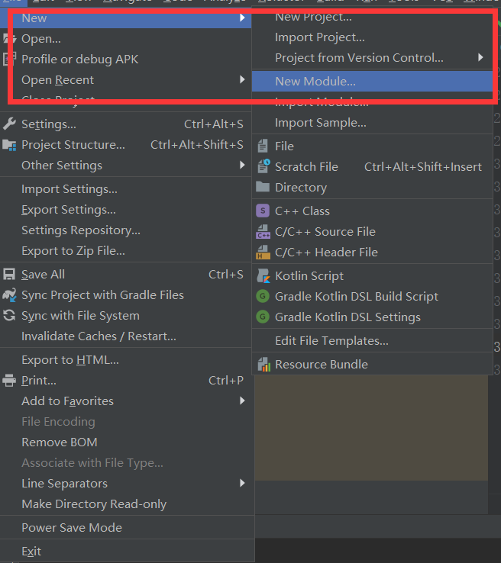
Task: Choose Invalidate Caches / Restart
Action: click(99, 336)
